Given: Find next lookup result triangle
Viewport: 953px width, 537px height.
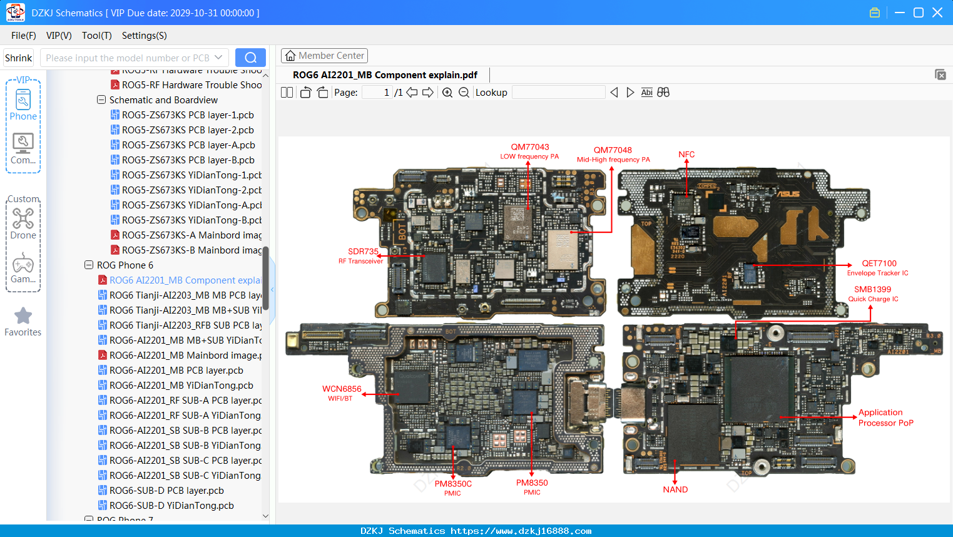Looking at the screenshot, I should click(x=630, y=92).
